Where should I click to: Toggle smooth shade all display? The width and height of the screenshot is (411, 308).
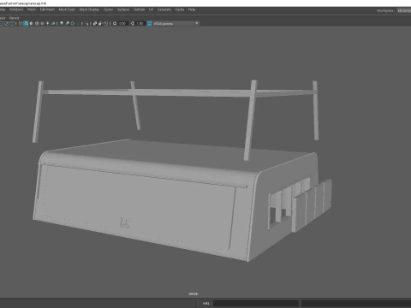click(26, 23)
